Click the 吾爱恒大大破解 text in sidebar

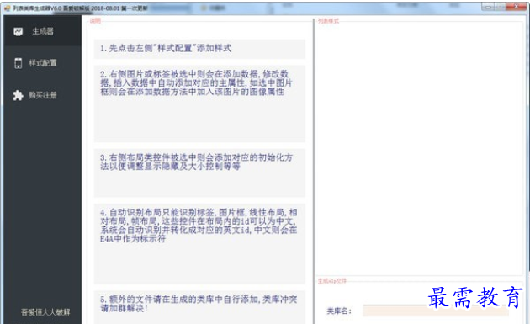point(45,312)
